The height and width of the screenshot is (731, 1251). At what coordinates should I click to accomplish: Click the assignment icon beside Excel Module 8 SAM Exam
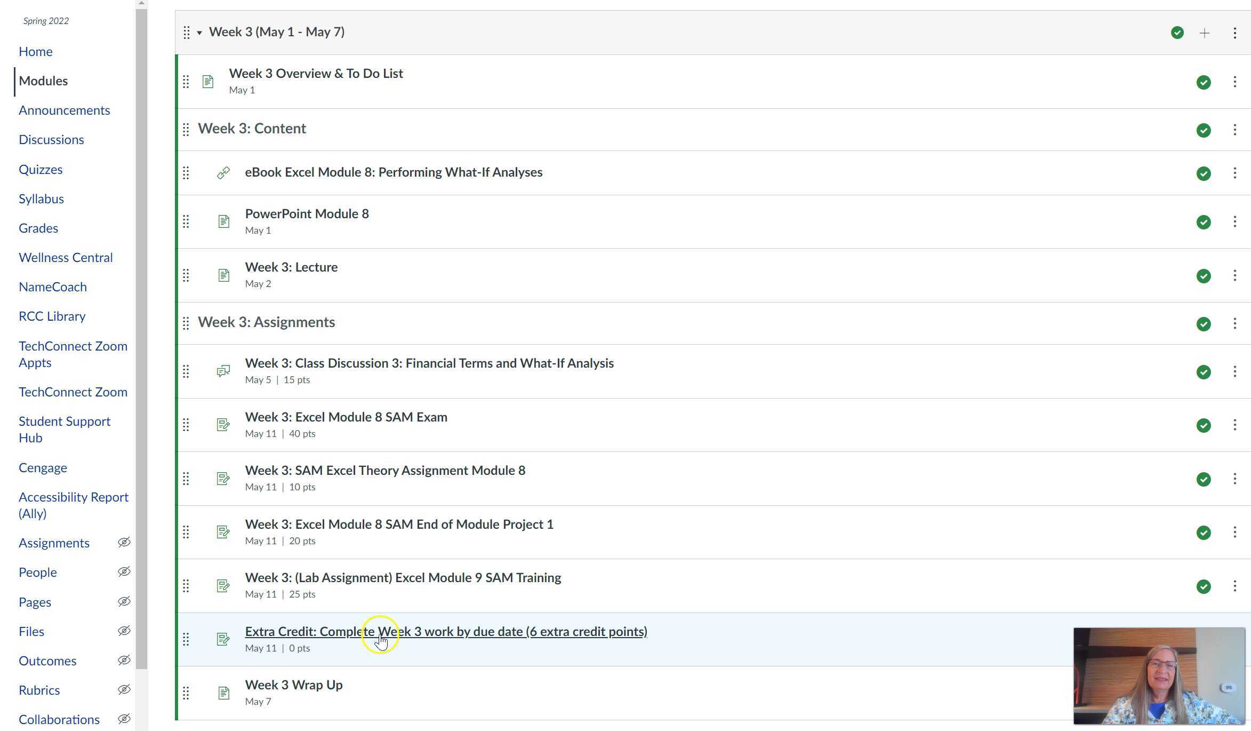tap(223, 425)
